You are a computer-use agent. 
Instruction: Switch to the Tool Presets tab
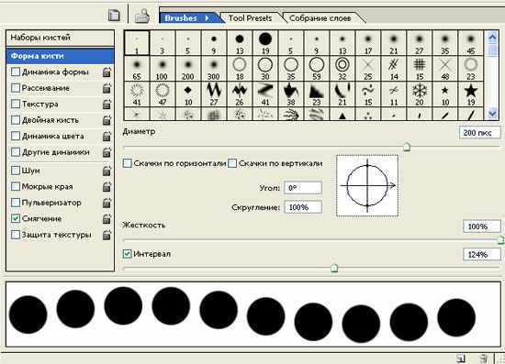(x=250, y=18)
